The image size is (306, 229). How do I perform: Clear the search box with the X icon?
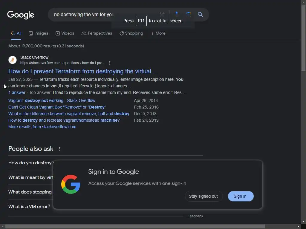(162, 14)
